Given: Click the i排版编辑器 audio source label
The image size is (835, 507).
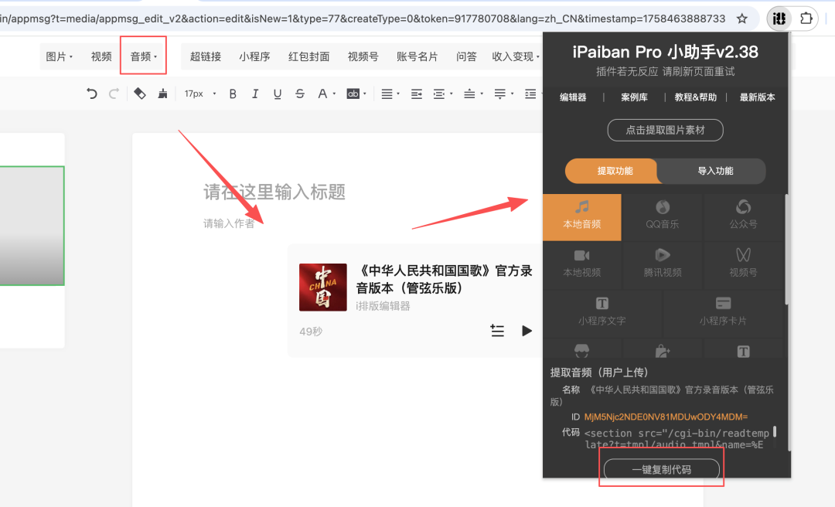Looking at the screenshot, I should tap(383, 306).
